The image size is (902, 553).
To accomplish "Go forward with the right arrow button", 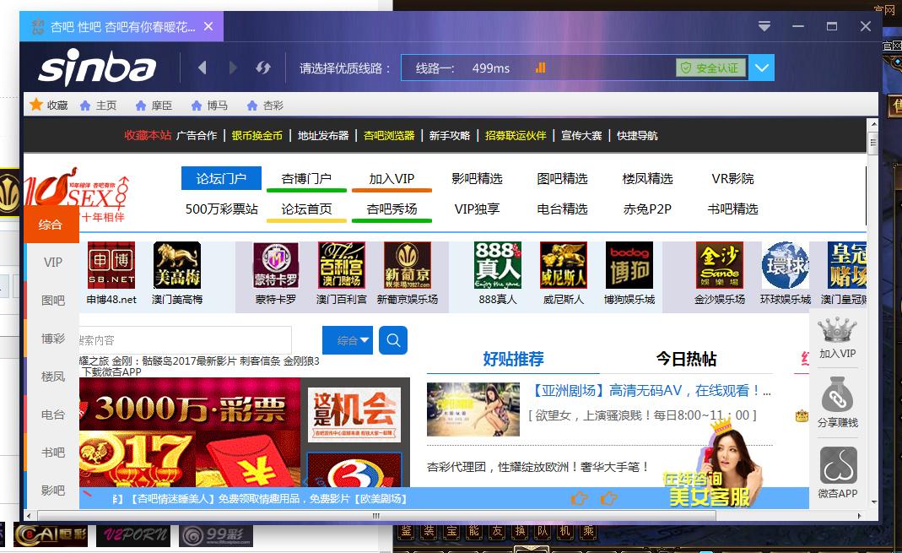I will coord(232,68).
